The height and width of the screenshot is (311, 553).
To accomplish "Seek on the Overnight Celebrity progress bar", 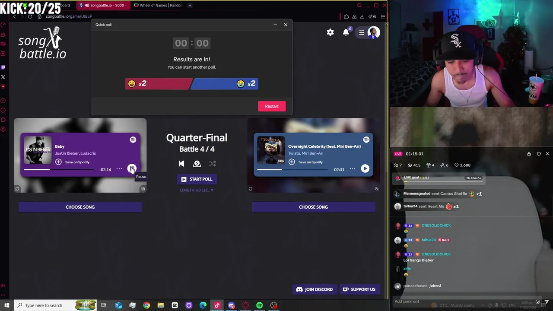I will click(x=293, y=169).
